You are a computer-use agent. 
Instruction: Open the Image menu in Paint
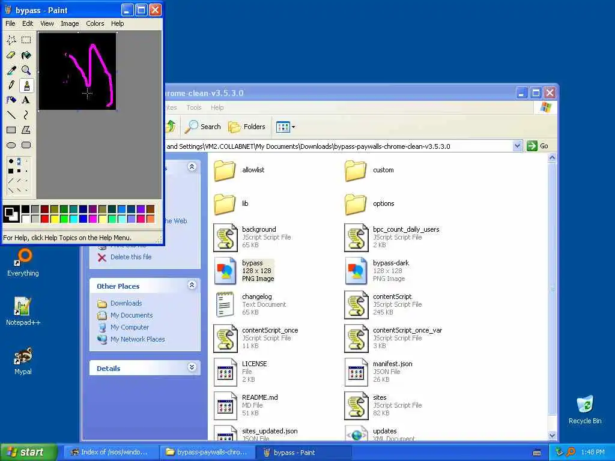click(x=70, y=23)
